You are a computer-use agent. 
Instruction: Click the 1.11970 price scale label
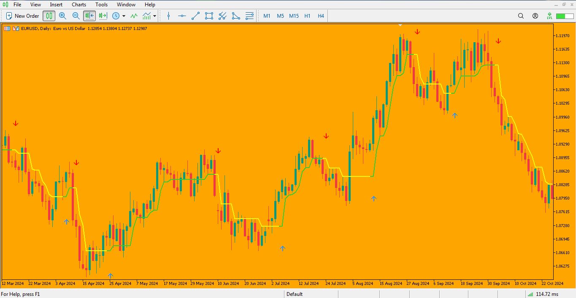(x=563, y=35)
